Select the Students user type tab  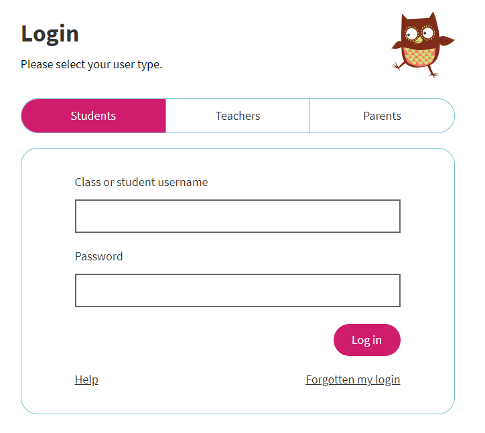[x=93, y=116]
